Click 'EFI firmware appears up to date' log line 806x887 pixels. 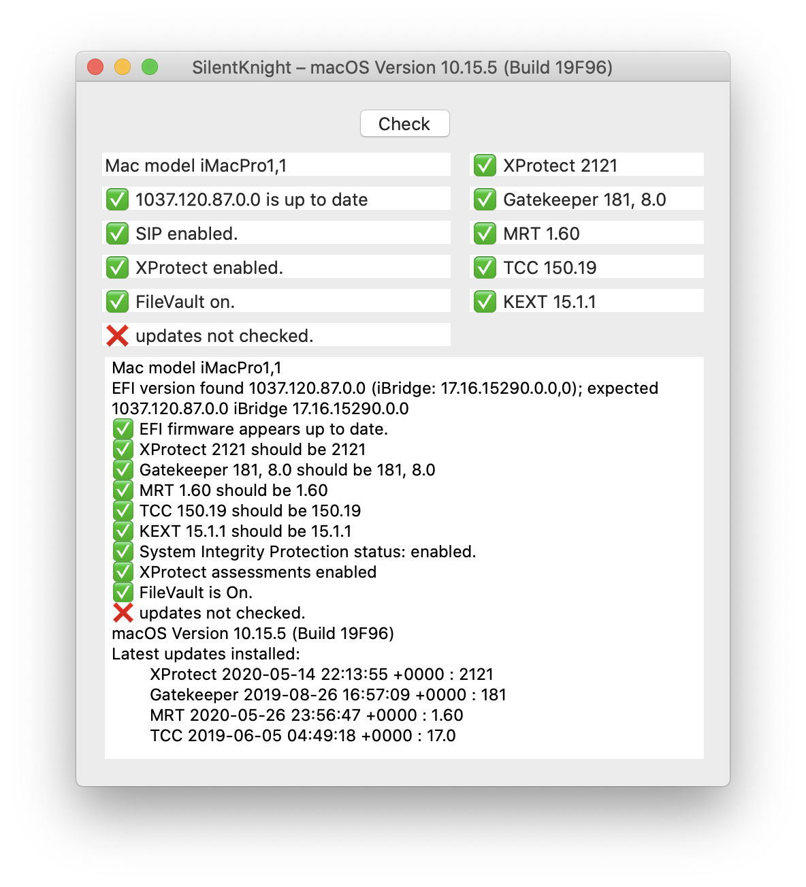pos(263,429)
